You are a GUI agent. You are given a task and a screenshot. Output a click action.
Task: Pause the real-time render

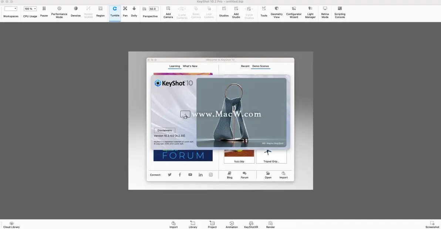click(x=44, y=12)
